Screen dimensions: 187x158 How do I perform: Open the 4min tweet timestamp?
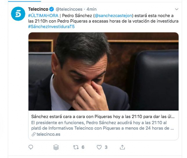pyautogui.click(x=91, y=9)
